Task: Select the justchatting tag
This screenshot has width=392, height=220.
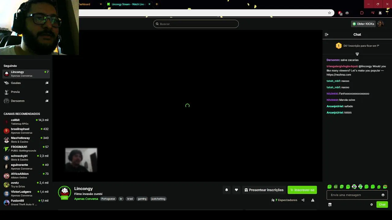Action: click(x=158, y=199)
